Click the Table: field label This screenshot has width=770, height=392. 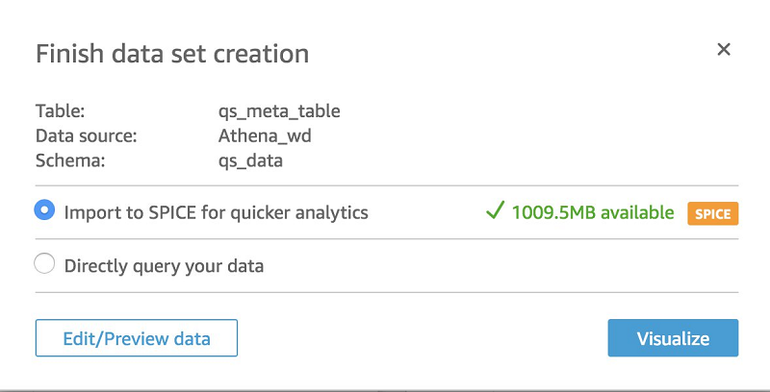(61, 110)
